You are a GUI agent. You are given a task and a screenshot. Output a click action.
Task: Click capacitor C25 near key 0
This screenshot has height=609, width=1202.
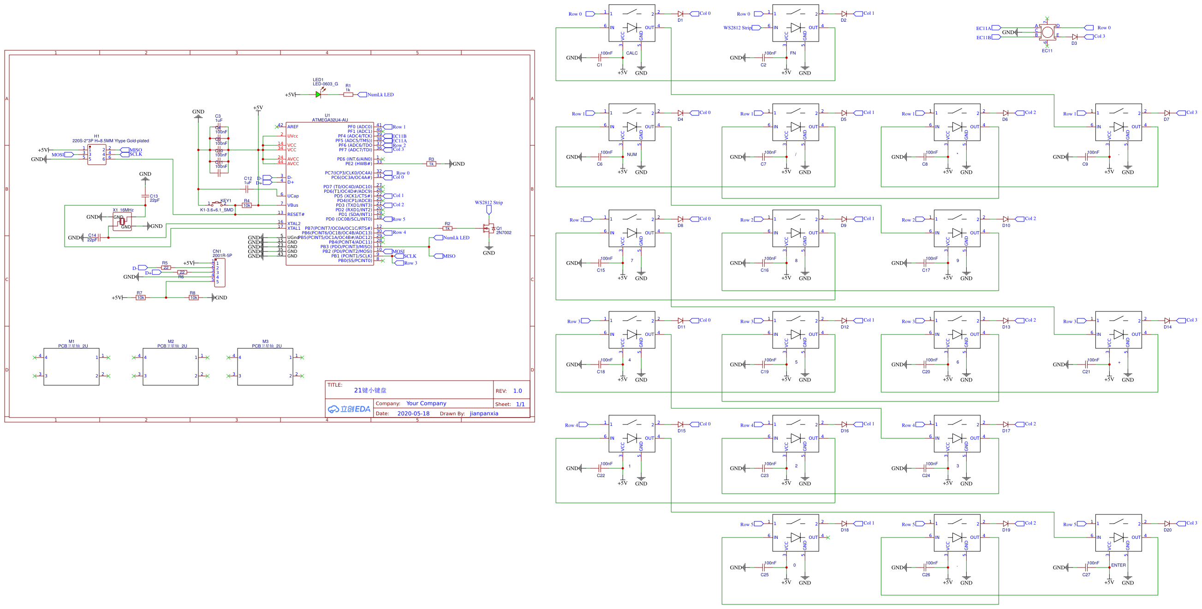tap(763, 567)
